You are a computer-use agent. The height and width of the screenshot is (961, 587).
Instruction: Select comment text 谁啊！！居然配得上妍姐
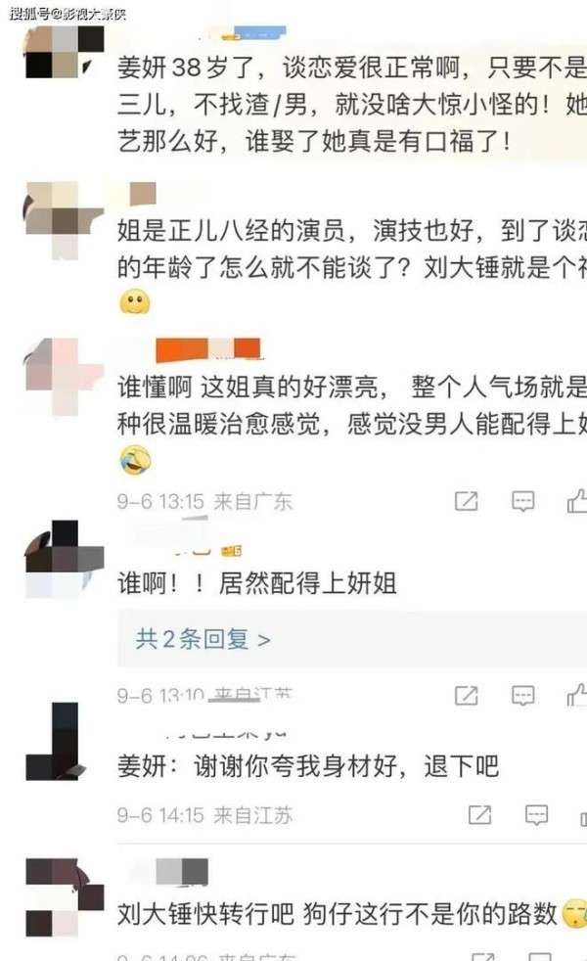point(257,583)
